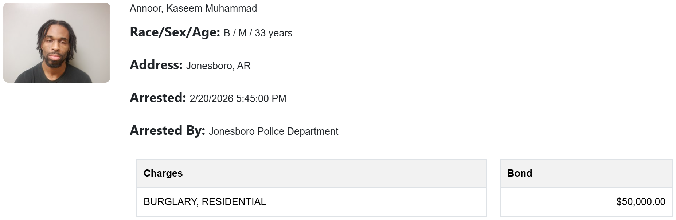Click the Bond column header
Screen dimensions: 676x220
click(520, 173)
